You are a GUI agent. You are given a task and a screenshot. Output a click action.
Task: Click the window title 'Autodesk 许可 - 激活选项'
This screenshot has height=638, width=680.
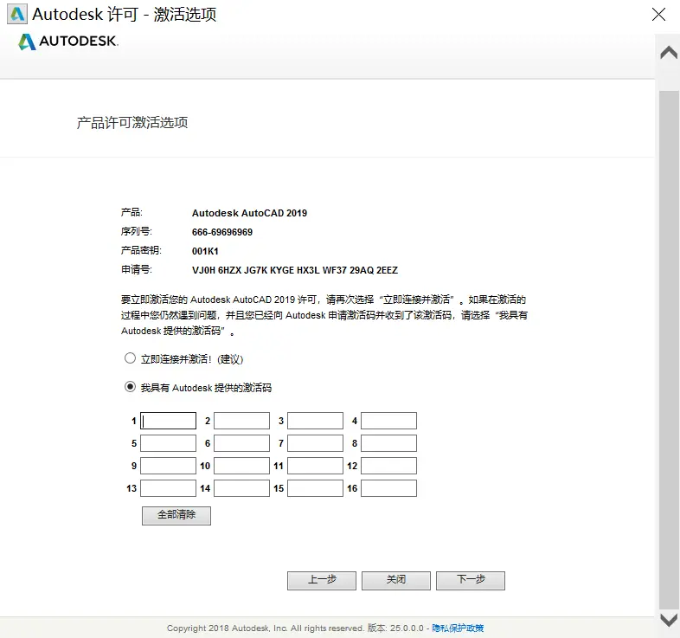124,15
